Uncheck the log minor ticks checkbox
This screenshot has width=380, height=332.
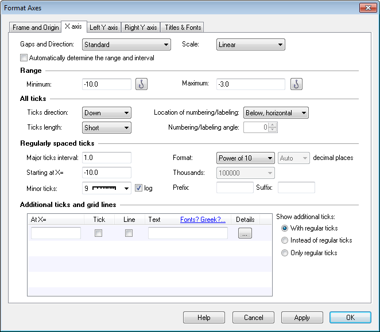point(138,188)
